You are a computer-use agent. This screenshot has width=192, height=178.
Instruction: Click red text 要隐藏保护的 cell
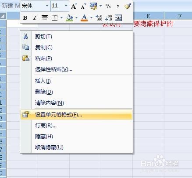153,24
